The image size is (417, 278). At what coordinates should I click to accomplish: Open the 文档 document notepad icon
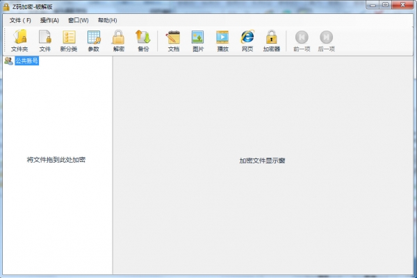173,41
